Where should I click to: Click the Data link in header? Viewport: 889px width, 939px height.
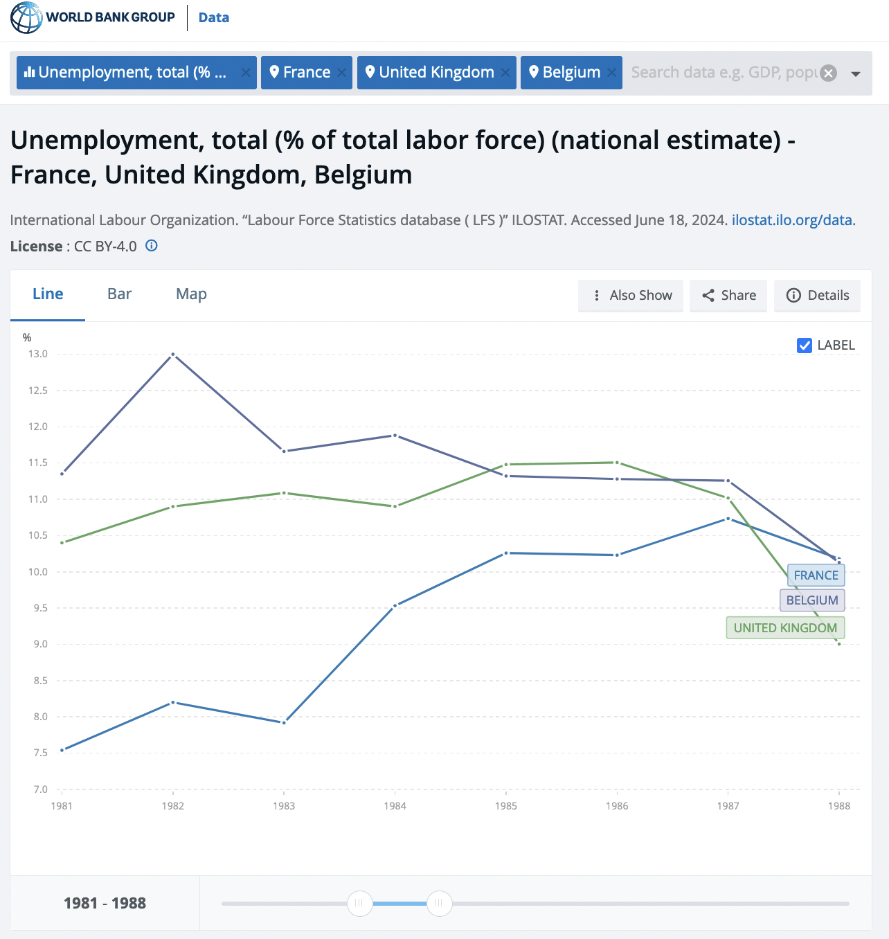click(x=213, y=18)
